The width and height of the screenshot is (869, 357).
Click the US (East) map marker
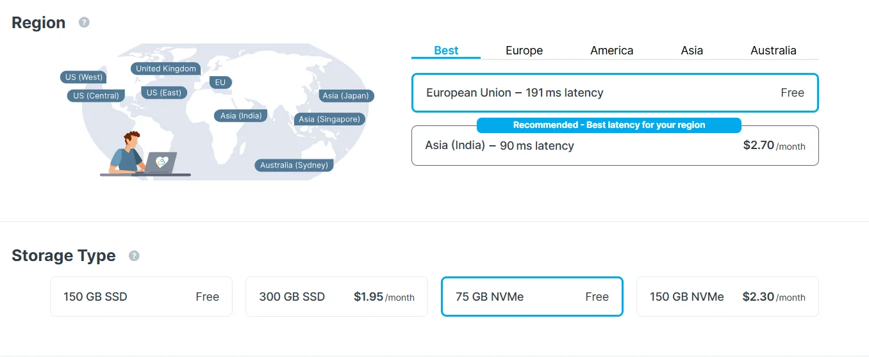pos(163,93)
